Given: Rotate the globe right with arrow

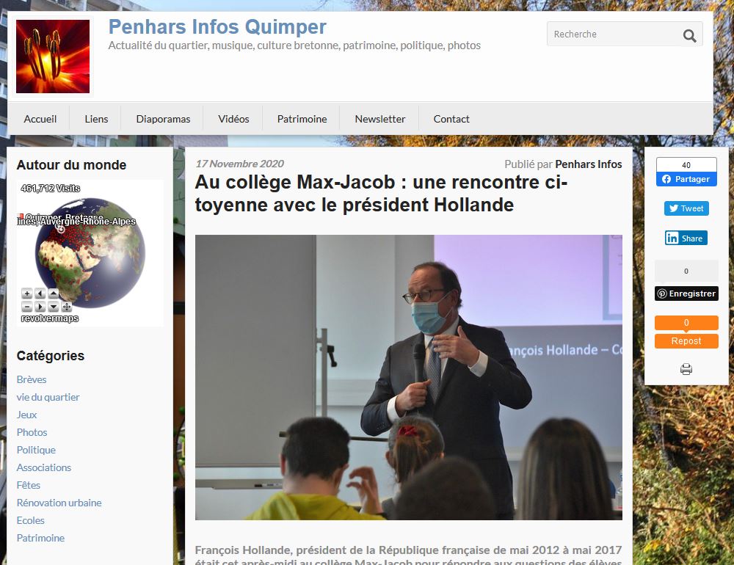Looking at the screenshot, I should 40,307.
